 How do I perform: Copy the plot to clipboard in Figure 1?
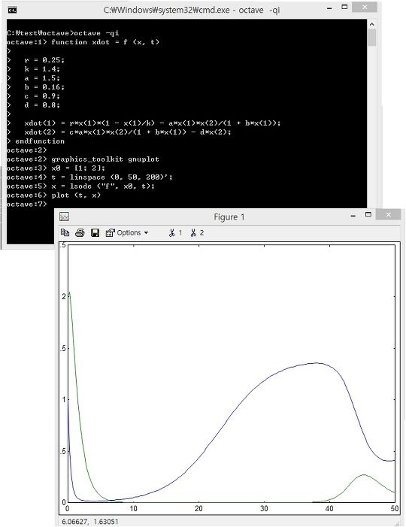tap(65, 232)
